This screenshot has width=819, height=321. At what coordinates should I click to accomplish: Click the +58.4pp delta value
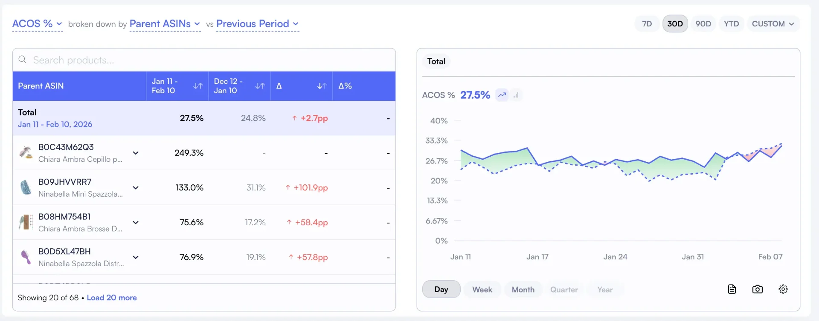[x=308, y=223]
